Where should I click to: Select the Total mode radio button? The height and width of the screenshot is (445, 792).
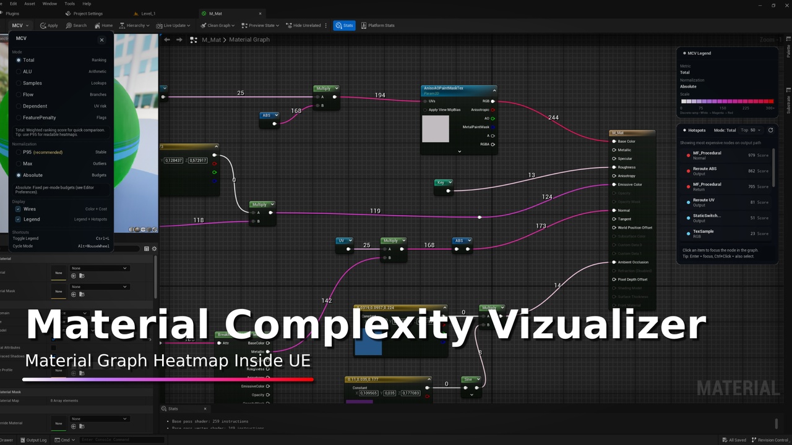pyautogui.click(x=19, y=60)
